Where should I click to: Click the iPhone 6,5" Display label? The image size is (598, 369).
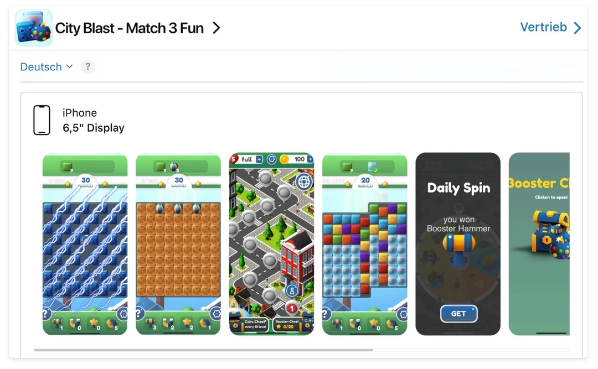pos(94,120)
